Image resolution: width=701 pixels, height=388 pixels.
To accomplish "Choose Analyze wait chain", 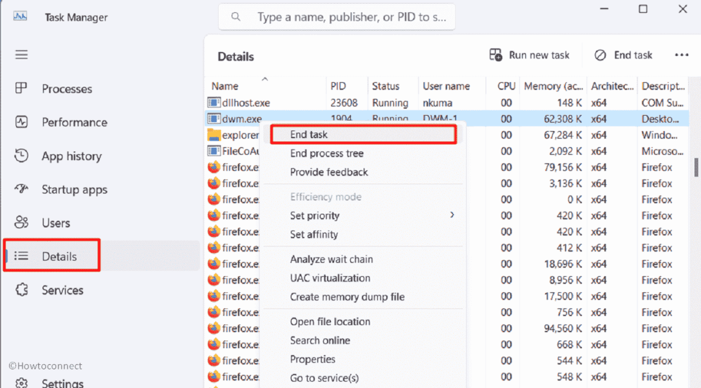I will pyautogui.click(x=363, y=259).
